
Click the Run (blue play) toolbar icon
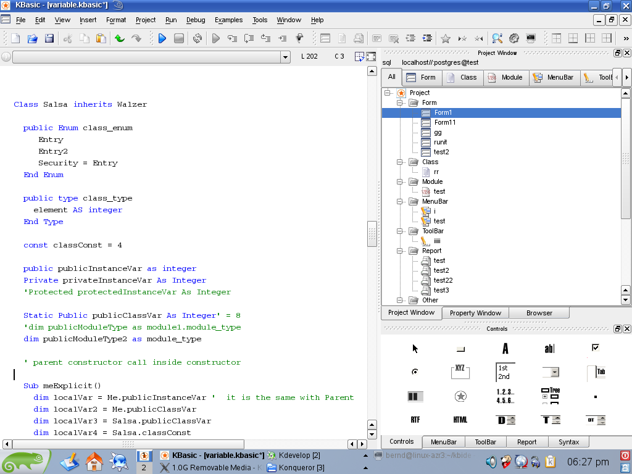tap(162, 38)
